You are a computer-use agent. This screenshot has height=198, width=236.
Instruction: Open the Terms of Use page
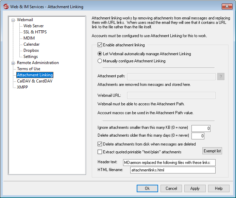pos(29,69)
